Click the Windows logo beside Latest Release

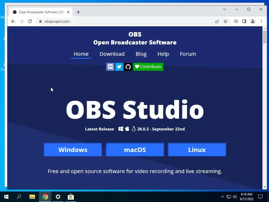(121, 129)
